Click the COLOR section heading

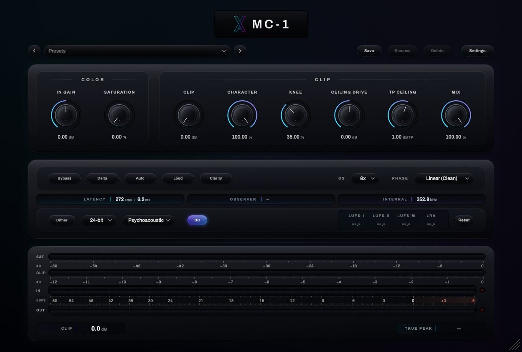(x=93, y=80)
